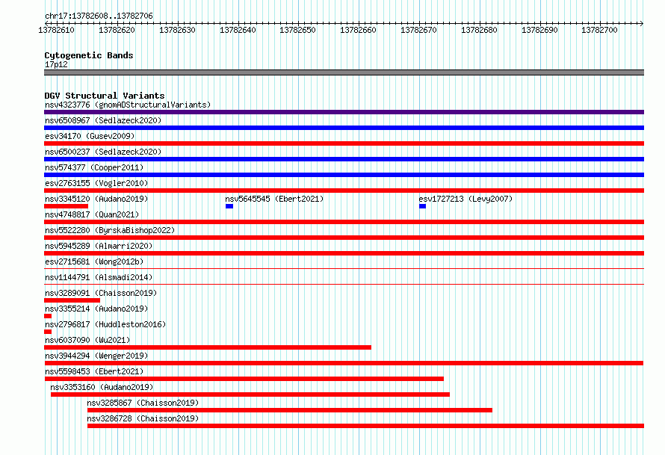Click ruler position 13782670

point(419,30)
